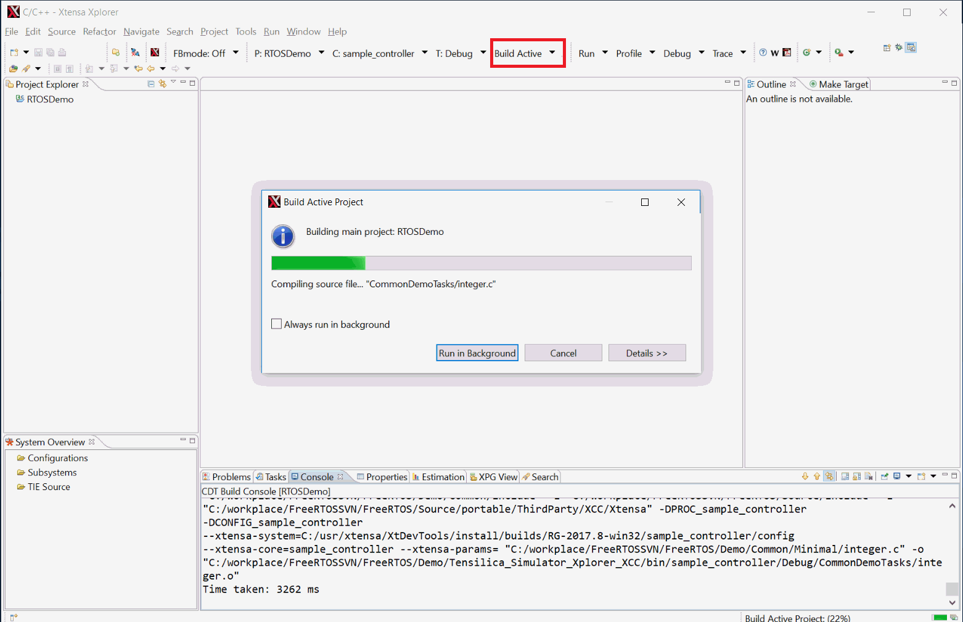Click Run in Background button

477,353
